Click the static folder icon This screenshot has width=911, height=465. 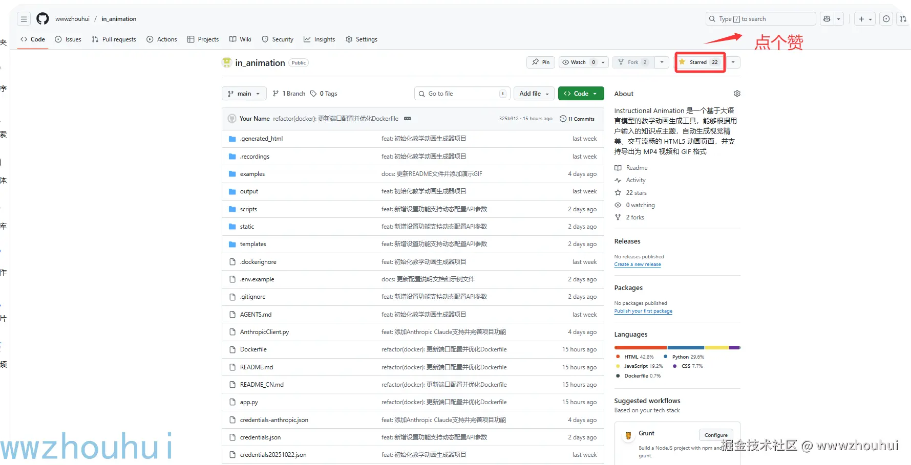[232, 227]
